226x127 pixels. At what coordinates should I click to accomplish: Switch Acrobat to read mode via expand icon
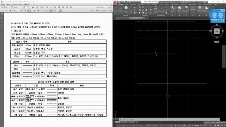[110, 7]
